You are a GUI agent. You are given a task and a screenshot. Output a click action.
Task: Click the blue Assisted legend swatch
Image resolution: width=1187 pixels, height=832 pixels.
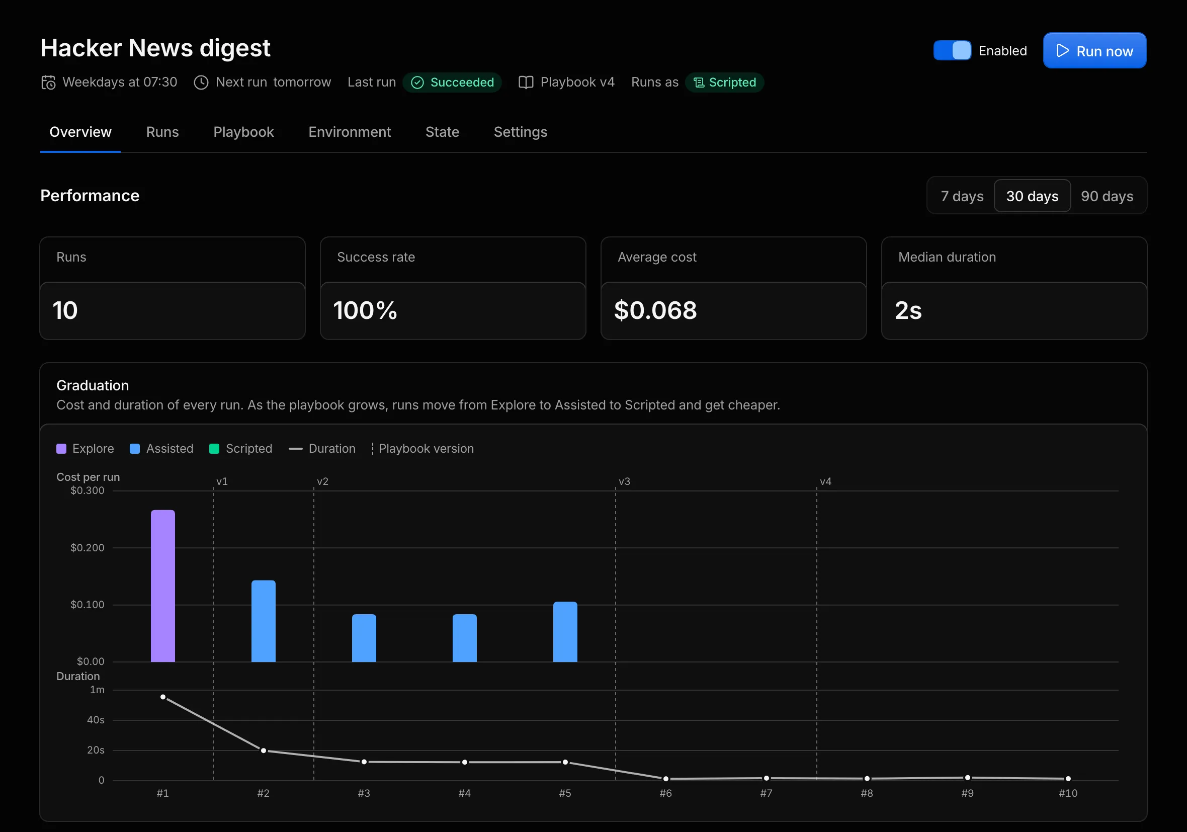tap(134, 449)
